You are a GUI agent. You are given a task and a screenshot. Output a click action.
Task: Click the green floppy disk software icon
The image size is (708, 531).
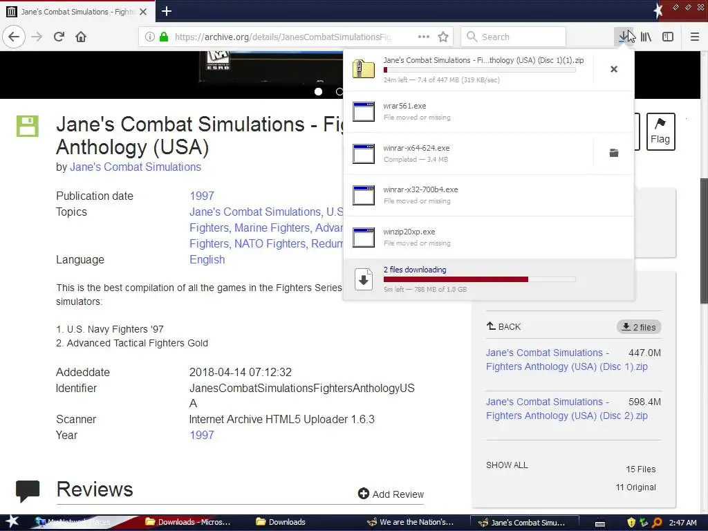click(28, 126)
